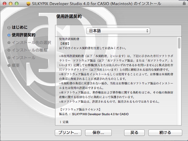188x141 pixels.
Task: Click the 1 定義 section heading
Action: (64, 122)
